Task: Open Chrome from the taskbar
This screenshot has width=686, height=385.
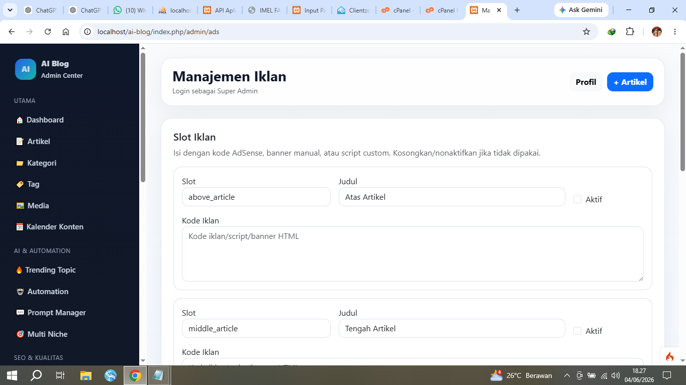Action: [135, 375]
